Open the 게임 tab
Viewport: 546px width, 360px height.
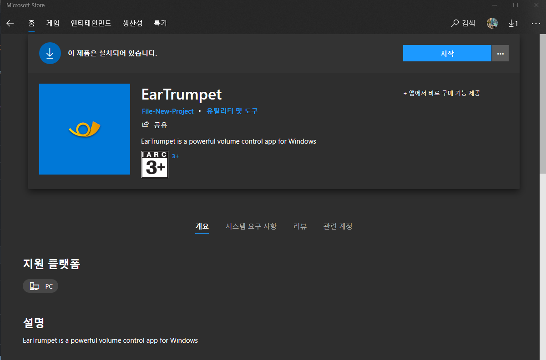pos(53,23)
